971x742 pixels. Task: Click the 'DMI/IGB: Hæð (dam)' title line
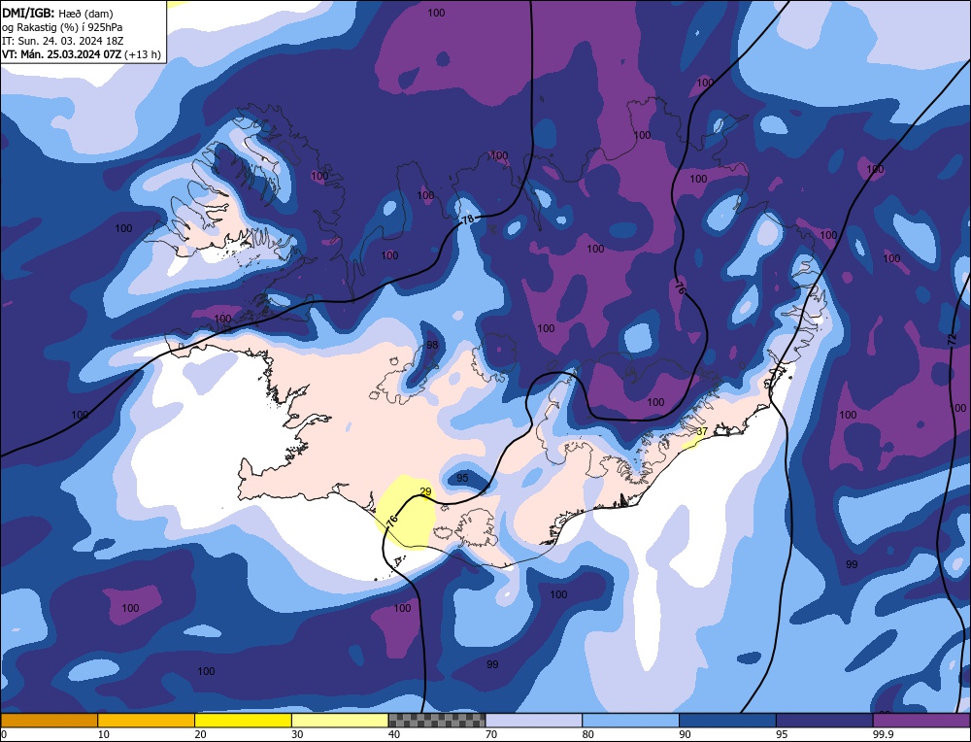pyautogui.click(x=57, y=13)
